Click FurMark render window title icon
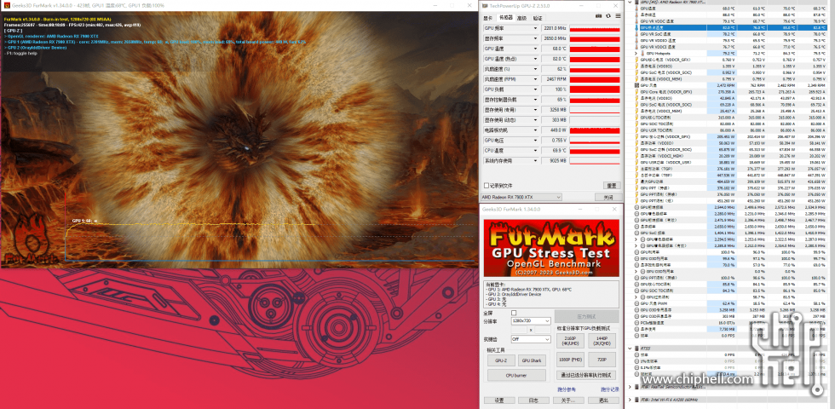Image resolution: width=835 pixels, height=409 pixels. (6, 5)
